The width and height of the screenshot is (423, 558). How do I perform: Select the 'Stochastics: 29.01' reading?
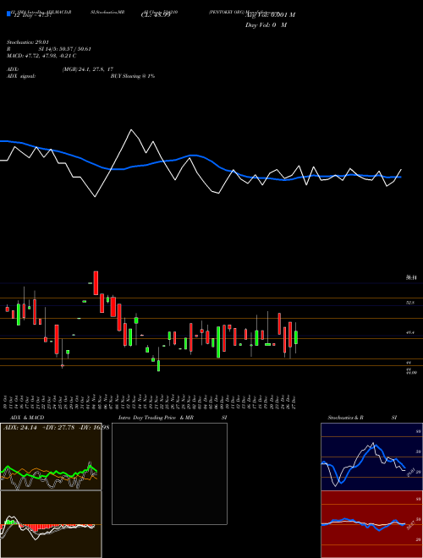[x=28, y=42]
